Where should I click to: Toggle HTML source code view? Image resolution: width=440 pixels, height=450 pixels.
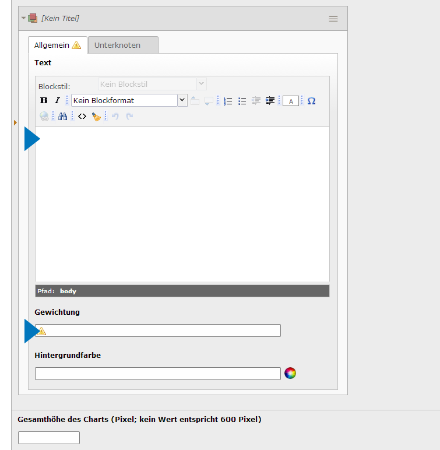point(82,117)
